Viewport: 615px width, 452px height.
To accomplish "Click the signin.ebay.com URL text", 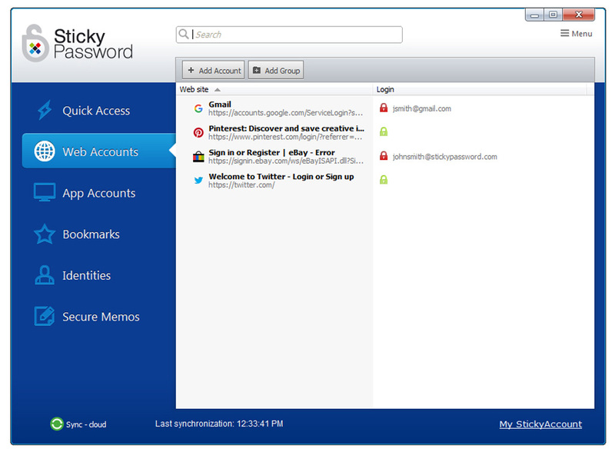I will tap(286, 161).
